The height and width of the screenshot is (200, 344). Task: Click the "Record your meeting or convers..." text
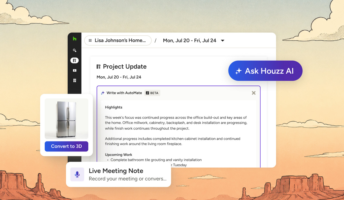128,179
